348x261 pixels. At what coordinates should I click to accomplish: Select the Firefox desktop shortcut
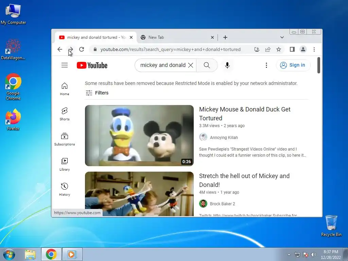(13, 120)
